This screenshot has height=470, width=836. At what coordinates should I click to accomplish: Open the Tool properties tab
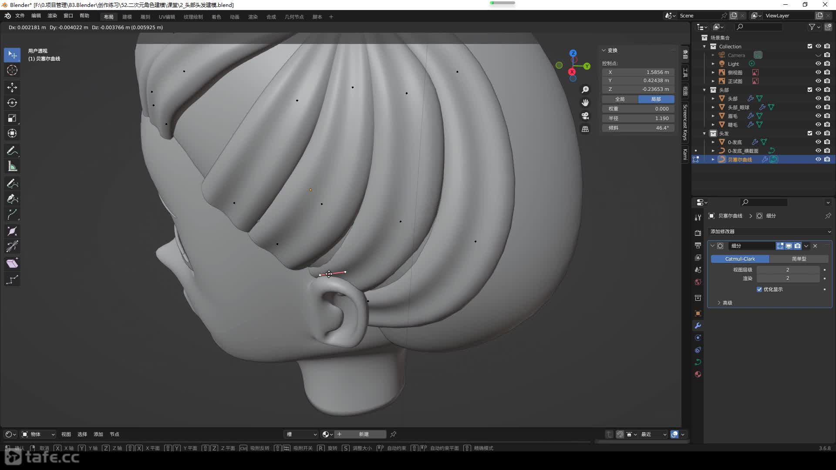pyautogui.click(x=698, y=217)
